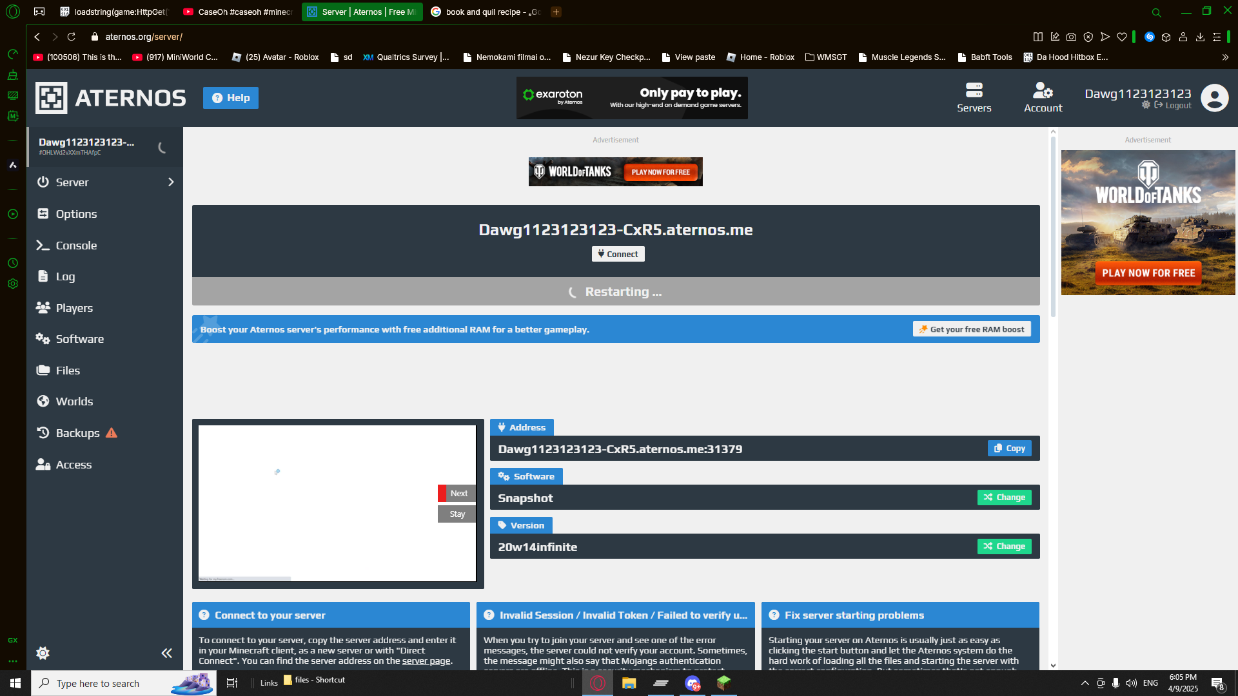Click the gear icon beside Logout
Image resolution: width=1238 pixels, height=696 pixels.
click(1146, 105)
